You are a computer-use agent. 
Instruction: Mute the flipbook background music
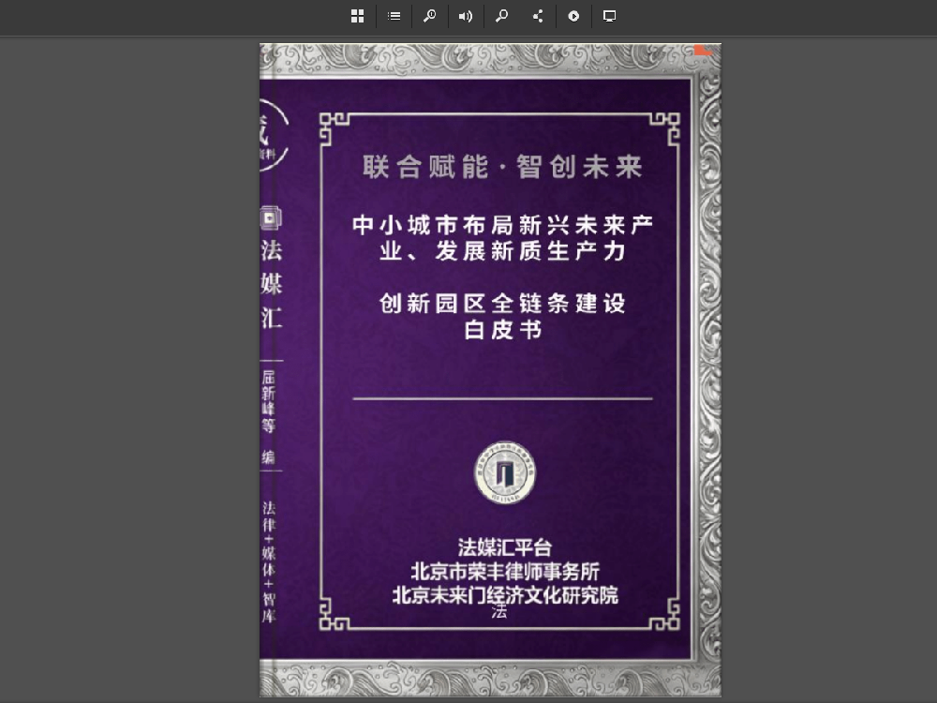point(466,16)
